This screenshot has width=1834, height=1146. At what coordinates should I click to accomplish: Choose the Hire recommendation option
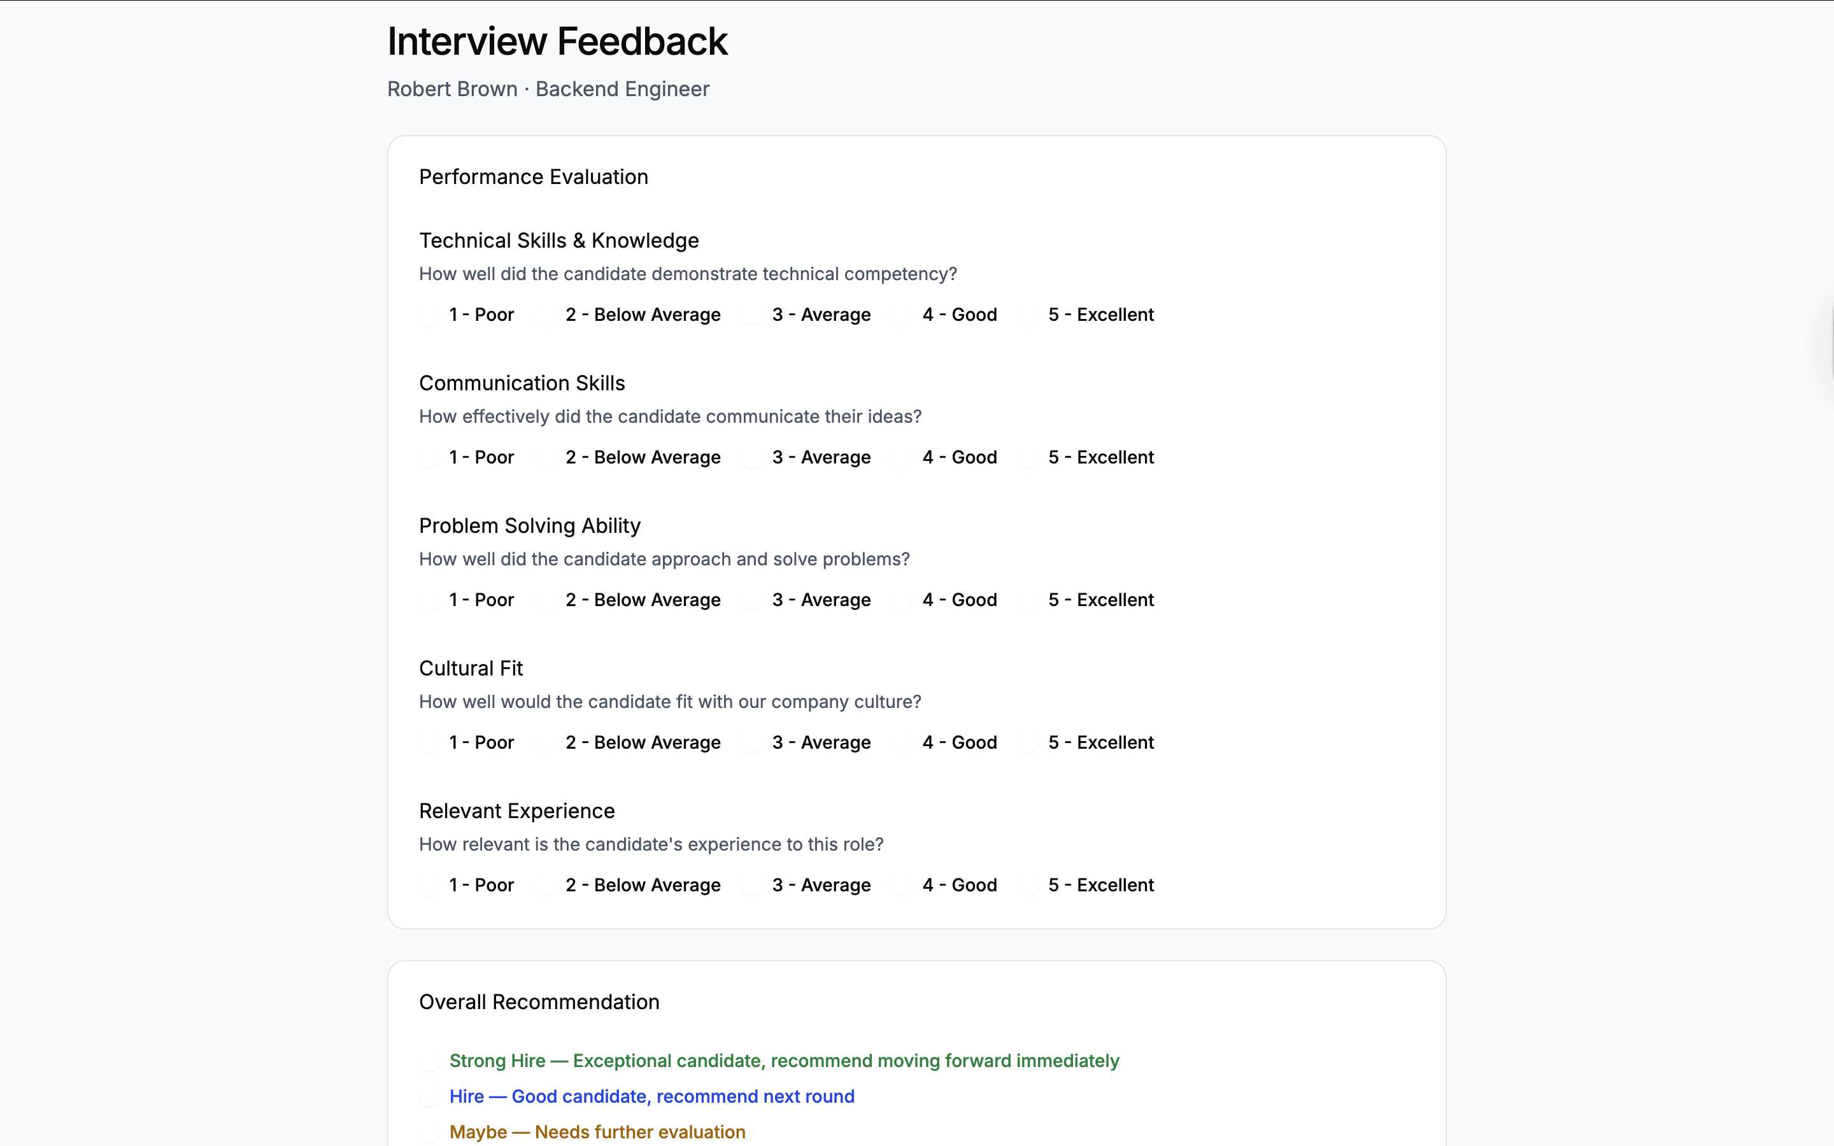[430, 1097]
